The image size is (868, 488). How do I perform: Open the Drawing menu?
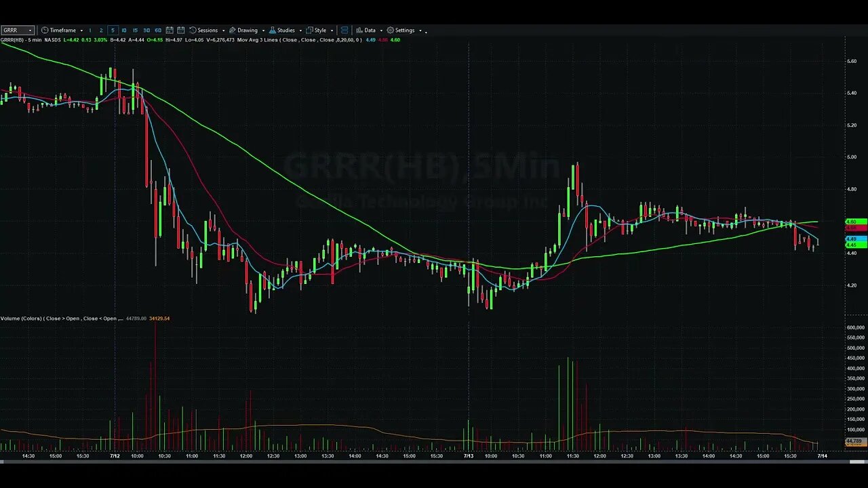247,30
